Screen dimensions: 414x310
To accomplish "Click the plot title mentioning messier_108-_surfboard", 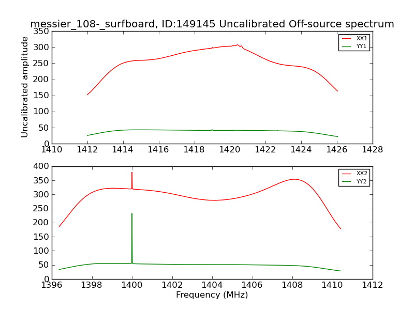I will tap(212, 24).
